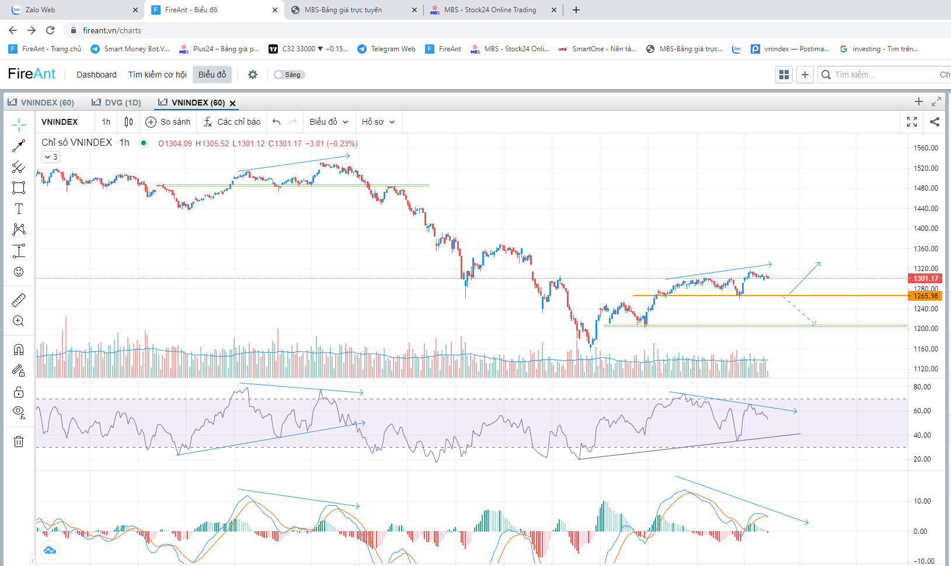Click the redo arrow in chart toolbar
This screenshot has height=566, width=951.
pos(293,122)
